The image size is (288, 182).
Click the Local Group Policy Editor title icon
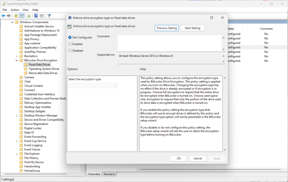(x=4, y=4)
